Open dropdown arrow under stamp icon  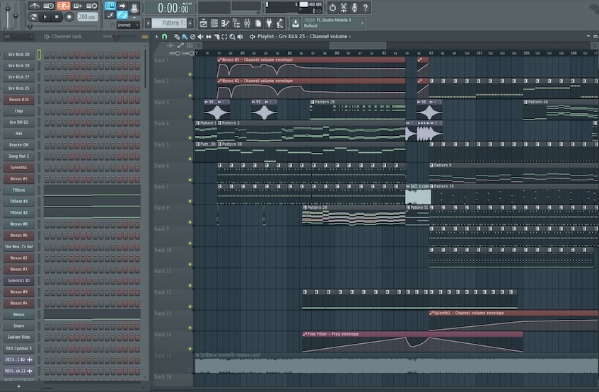[134, 18]
